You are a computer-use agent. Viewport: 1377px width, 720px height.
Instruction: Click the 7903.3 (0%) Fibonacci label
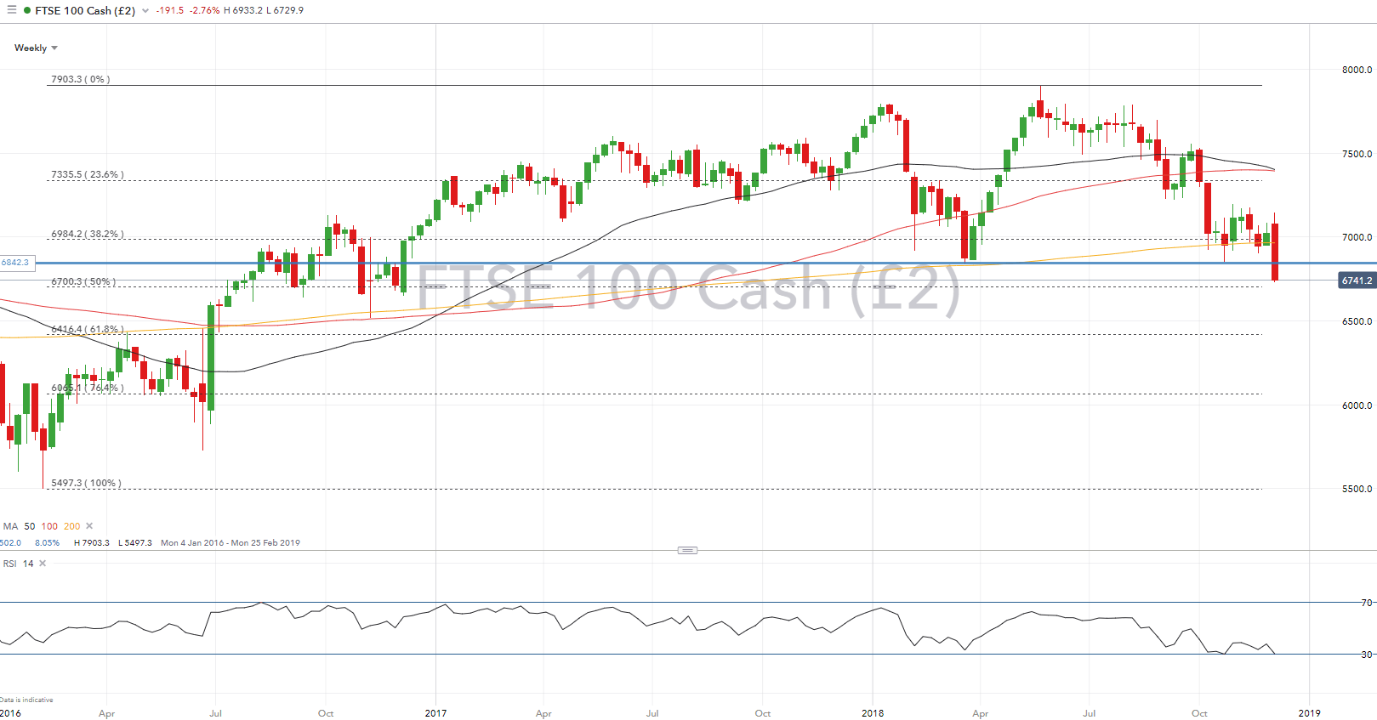(80, 79)
